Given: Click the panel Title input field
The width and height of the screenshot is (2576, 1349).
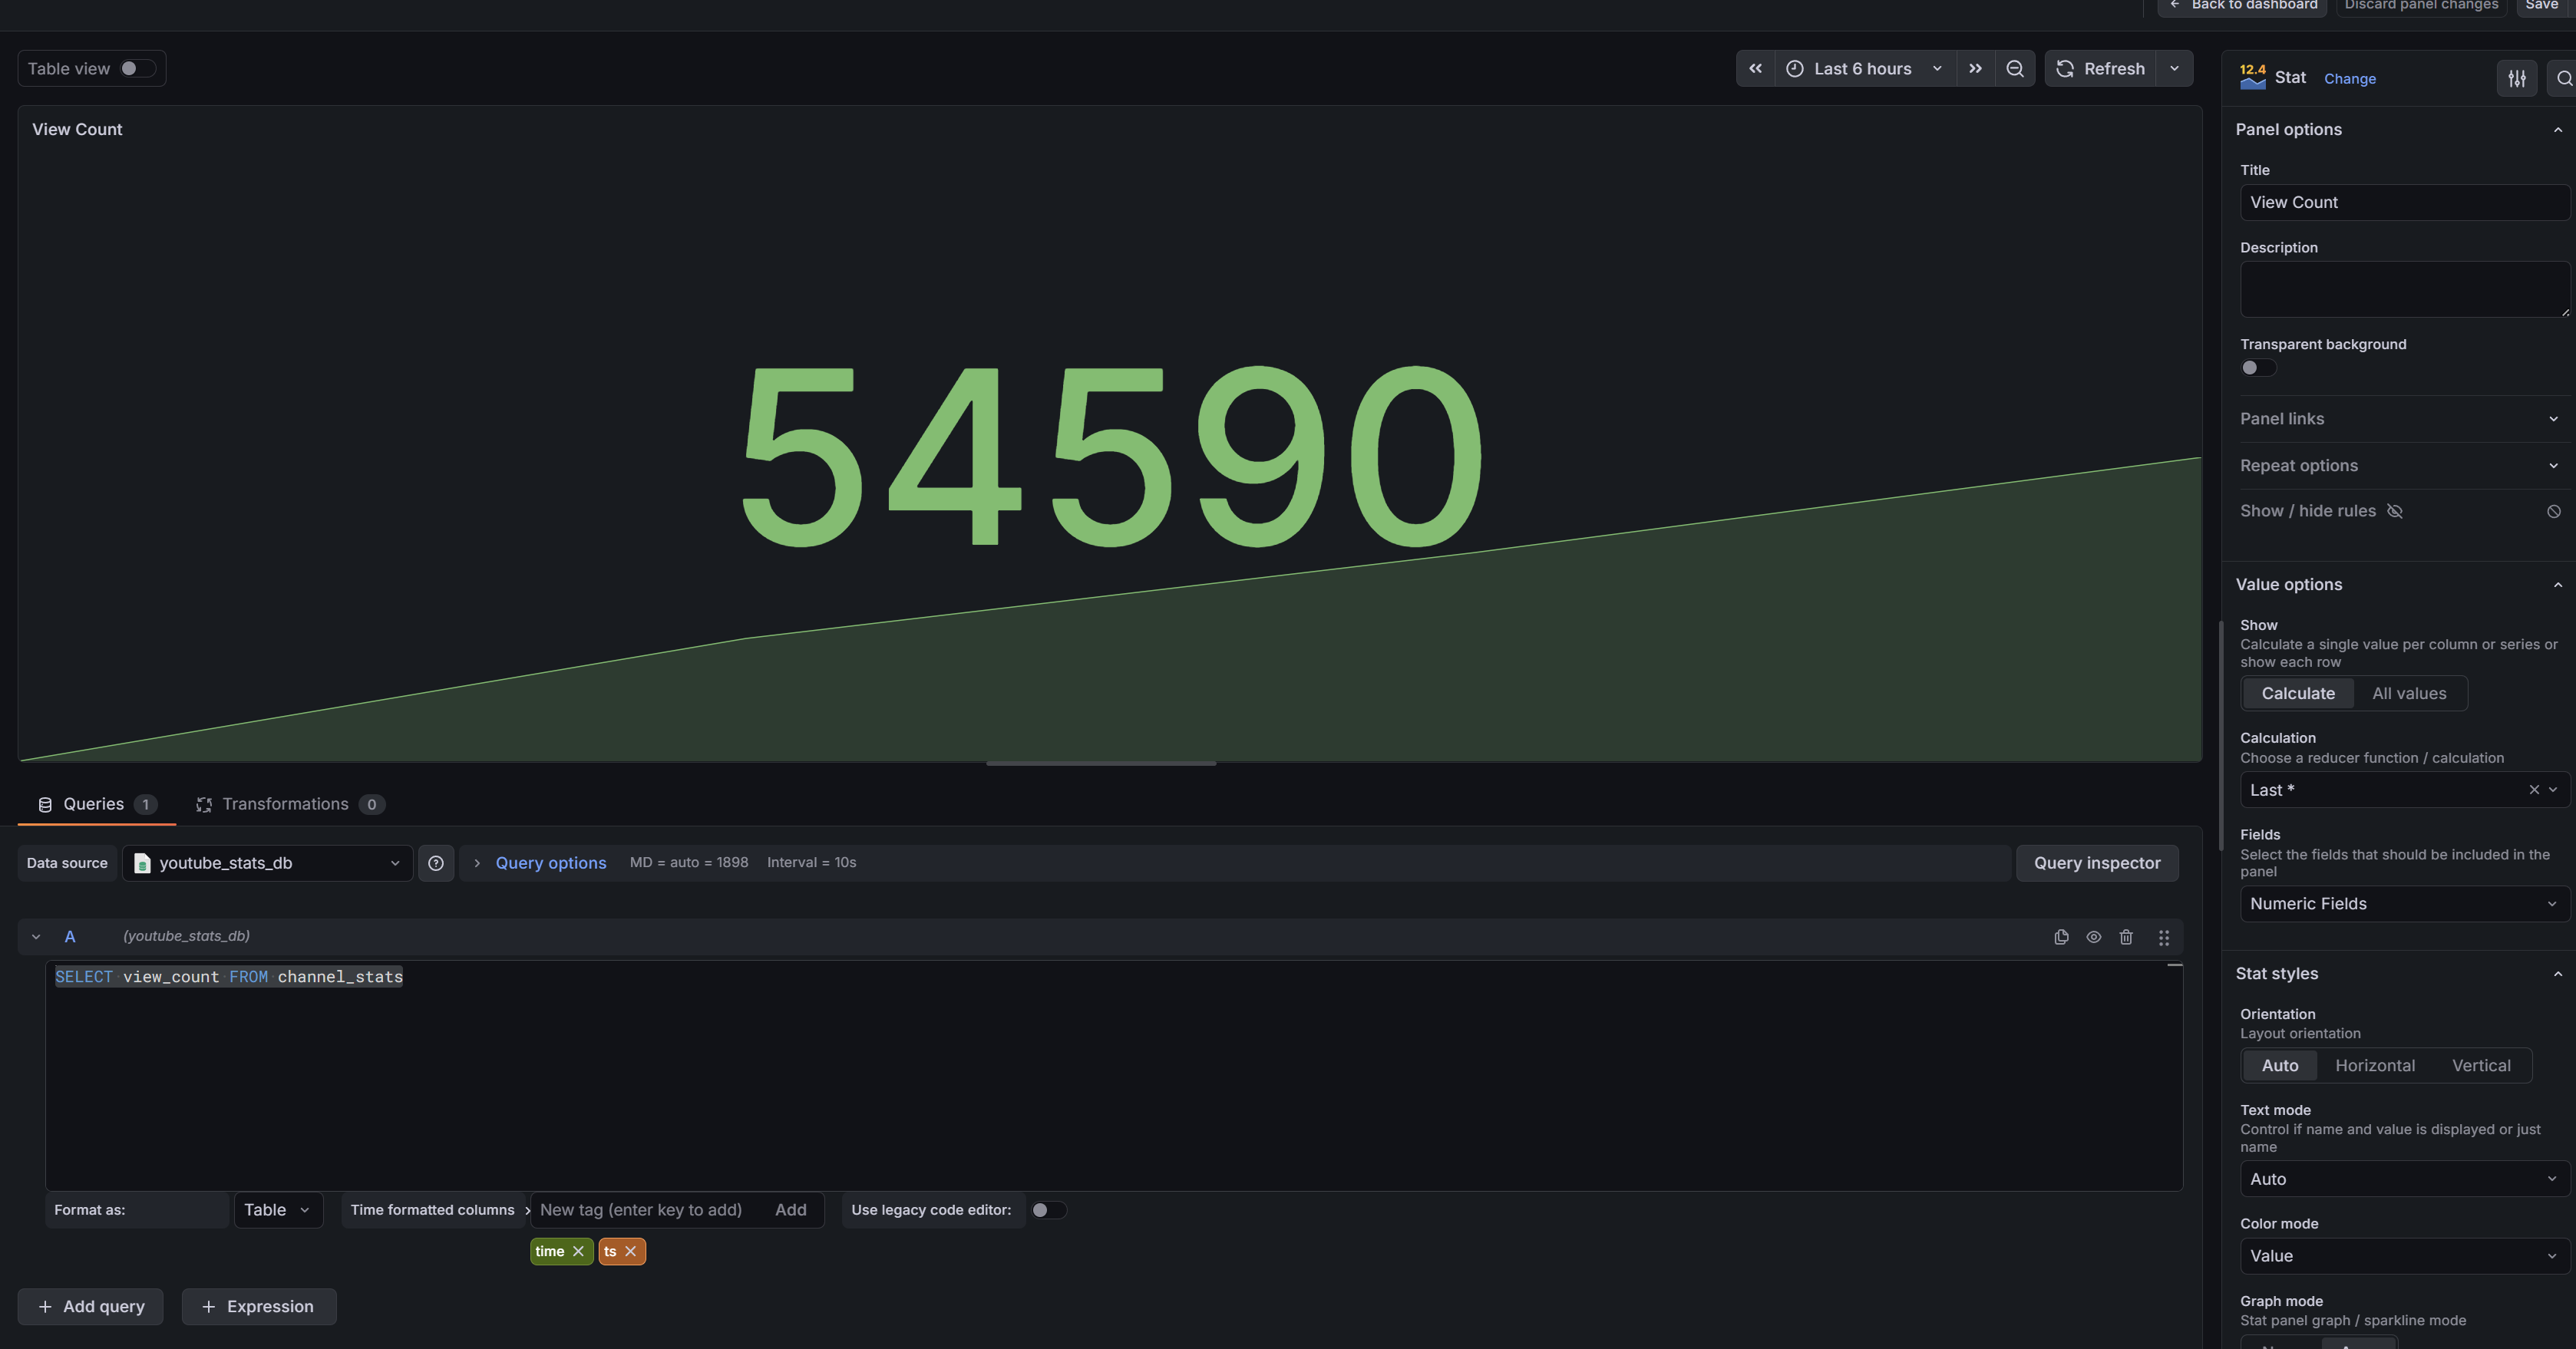Looking at the screenshot, I should 2404,202.
